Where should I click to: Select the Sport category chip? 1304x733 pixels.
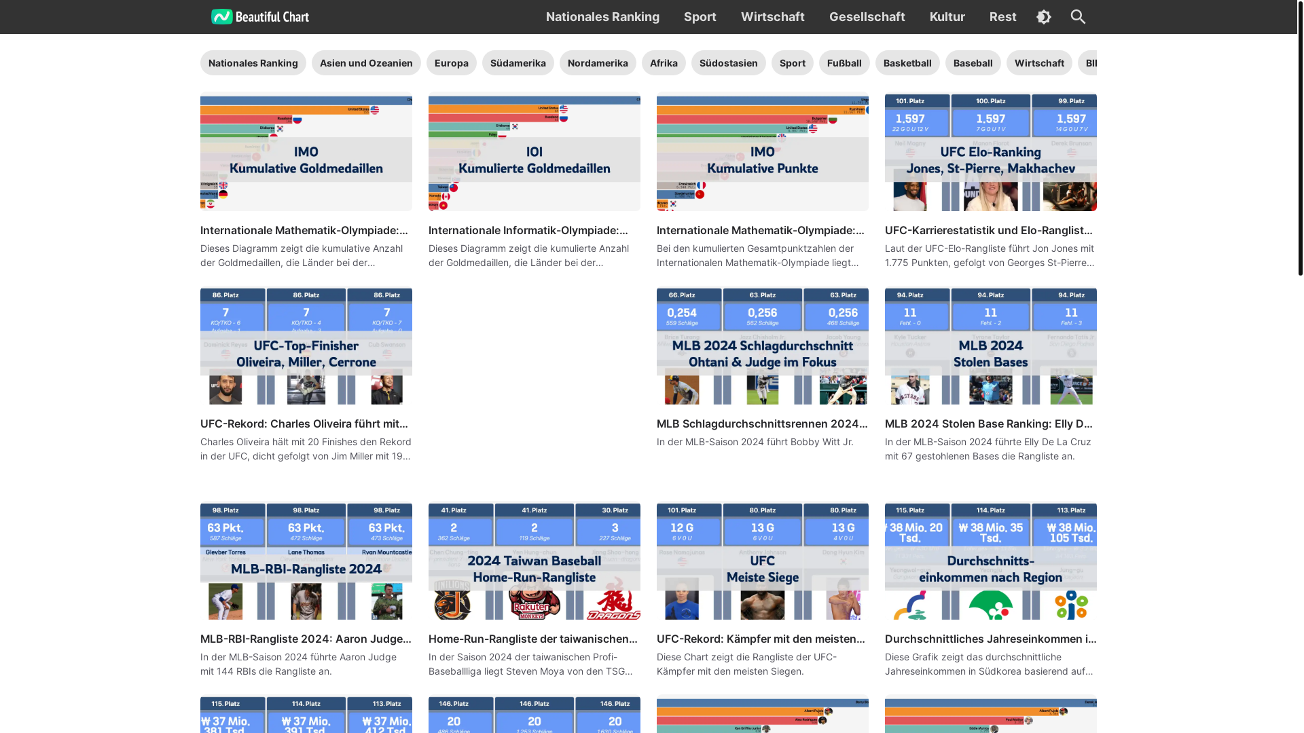click(793, 63)
